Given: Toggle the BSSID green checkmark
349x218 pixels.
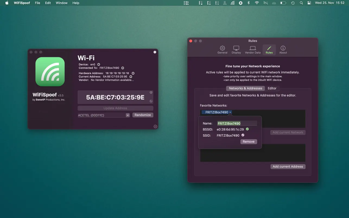Looking at the screenshot, I should (x=247, y=129).
